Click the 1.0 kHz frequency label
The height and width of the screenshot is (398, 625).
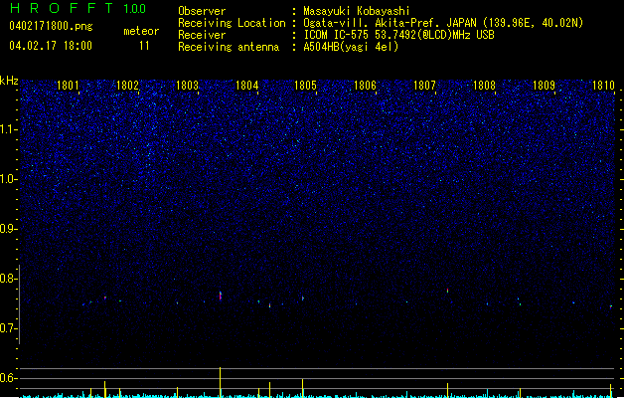click(x=8, y=179)
